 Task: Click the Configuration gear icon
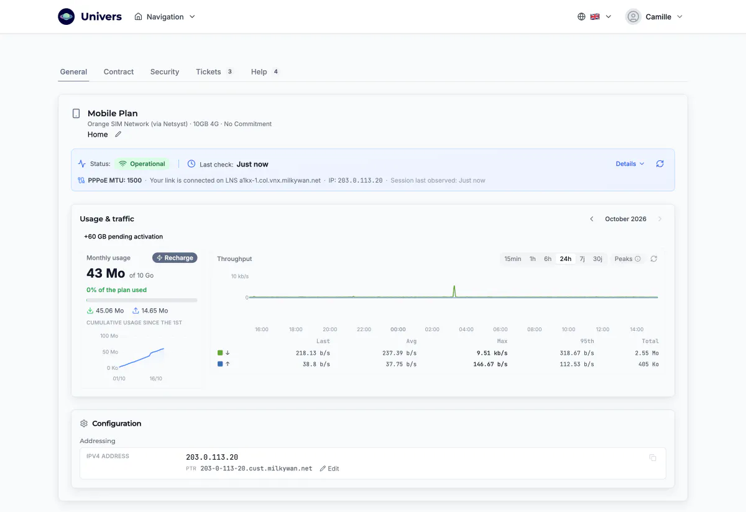[84, 424]
